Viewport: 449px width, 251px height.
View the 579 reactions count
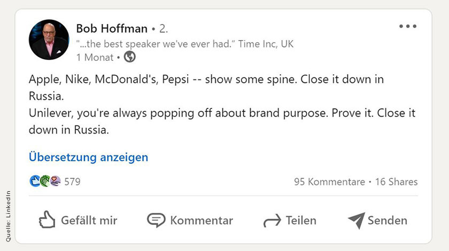(73, 182)
